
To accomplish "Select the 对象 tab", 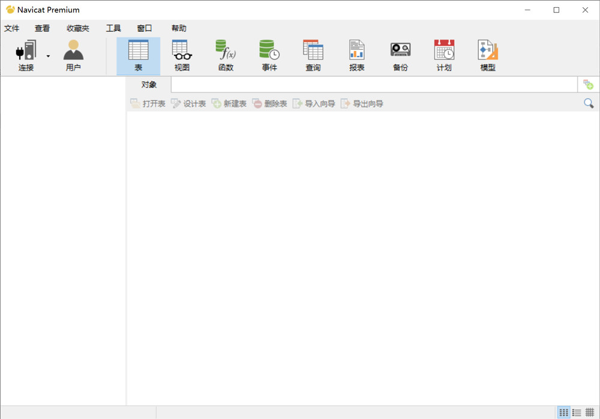I will click(x=149, y=85).
